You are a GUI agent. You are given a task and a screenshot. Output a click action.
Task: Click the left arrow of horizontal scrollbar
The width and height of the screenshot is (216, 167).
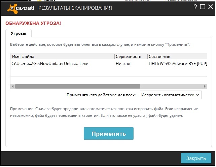point(13,87)
